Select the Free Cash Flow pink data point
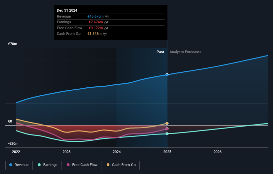The height and width of the screenshot is (174, 273). pyautogui.click(x=167, y=129)
